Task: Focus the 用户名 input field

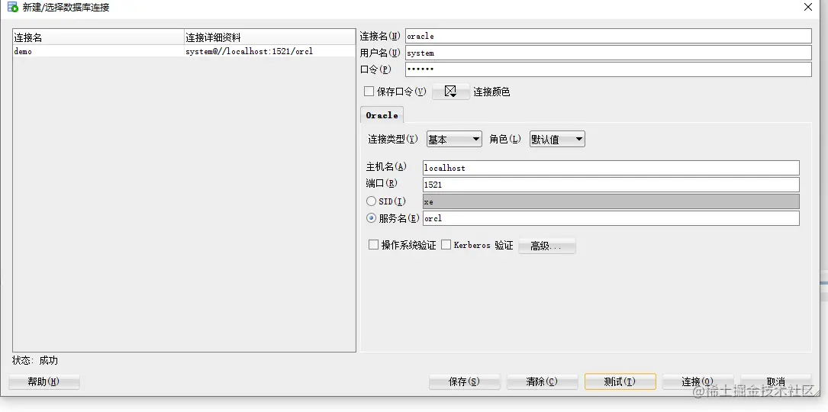Action: [x=608, y=53]
